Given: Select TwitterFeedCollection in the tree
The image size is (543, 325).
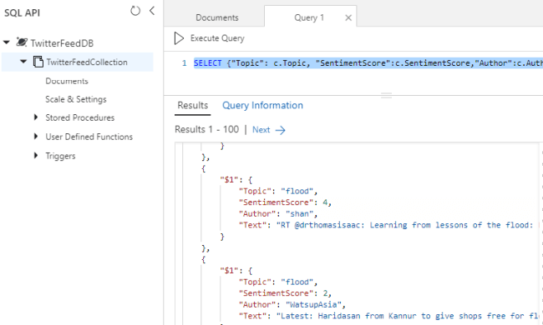Looking at the screenshot, I should [87, 62].
